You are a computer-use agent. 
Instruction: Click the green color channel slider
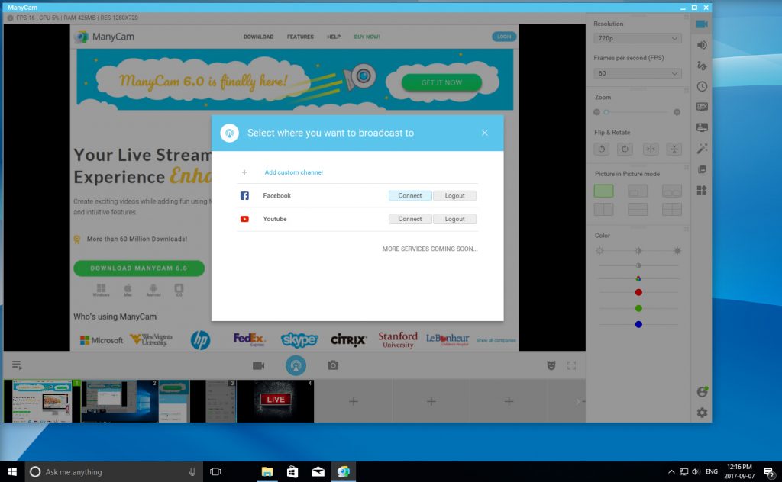coord(638,308)
